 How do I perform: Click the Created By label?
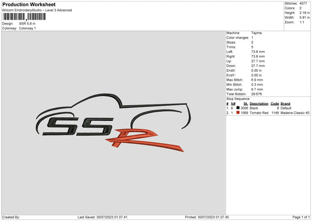11,217
